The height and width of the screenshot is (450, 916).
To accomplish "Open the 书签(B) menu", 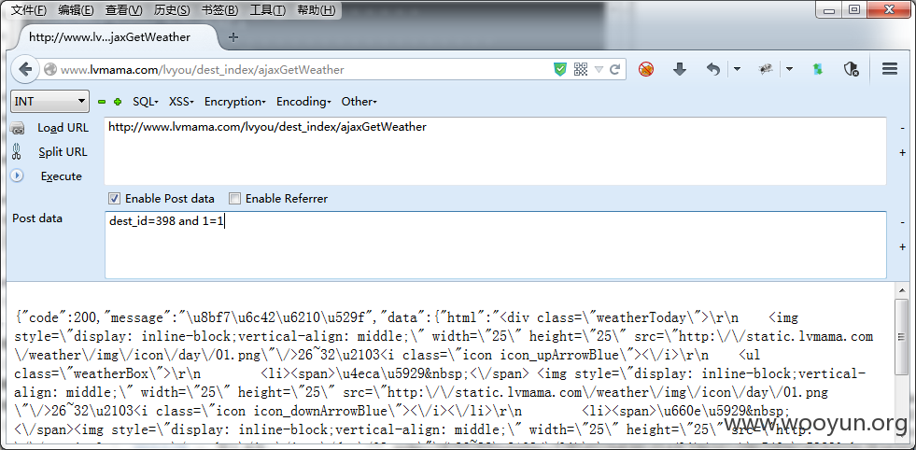I will point(219,10).
